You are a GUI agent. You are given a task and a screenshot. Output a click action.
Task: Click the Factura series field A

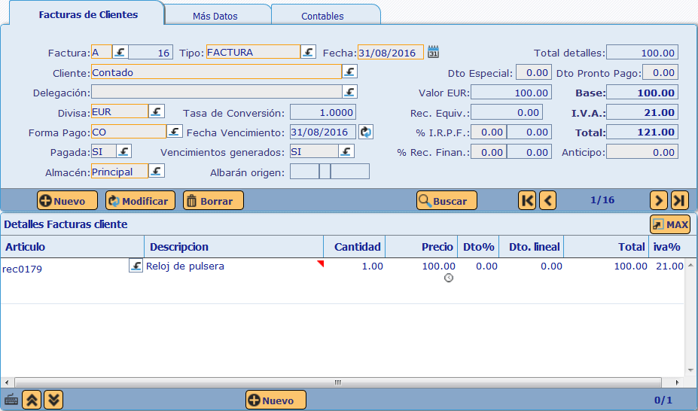(102, 52)
